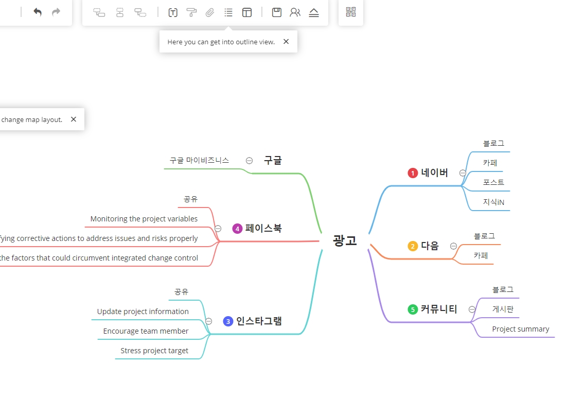585x415 pixels.
Task: Select 카페 subtopic under 다음
Action: point(481,256)
